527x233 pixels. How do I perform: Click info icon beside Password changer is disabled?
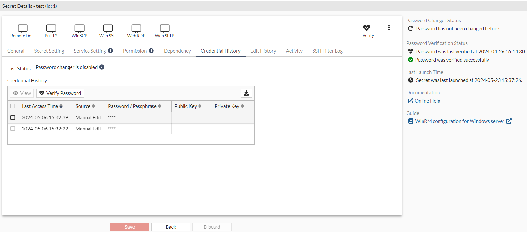[x=102, y=67]
